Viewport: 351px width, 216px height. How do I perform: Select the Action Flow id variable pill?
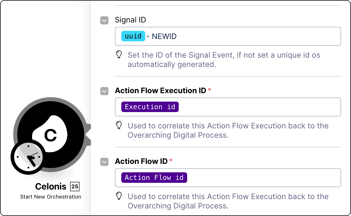tap(154, 178)
